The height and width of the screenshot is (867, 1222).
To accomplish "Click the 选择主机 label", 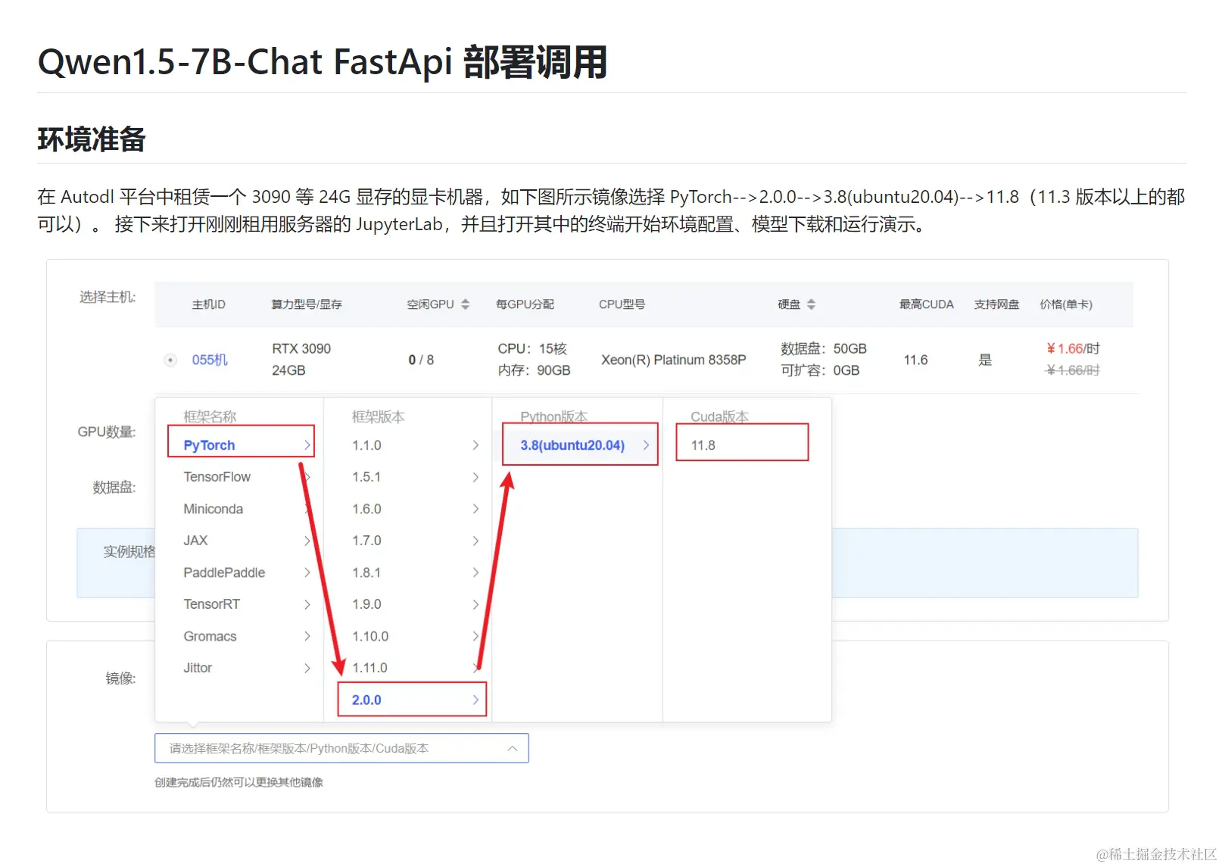I will coord(108,297).
